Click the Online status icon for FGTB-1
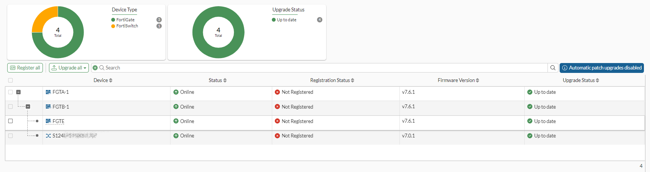Image resolution: width=650 pixels, height=172 pixels. pos(176,107)
